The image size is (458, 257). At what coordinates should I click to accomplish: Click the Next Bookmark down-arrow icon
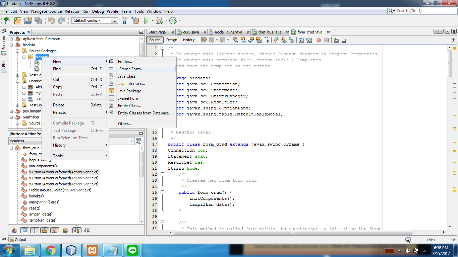click(284, 40)
